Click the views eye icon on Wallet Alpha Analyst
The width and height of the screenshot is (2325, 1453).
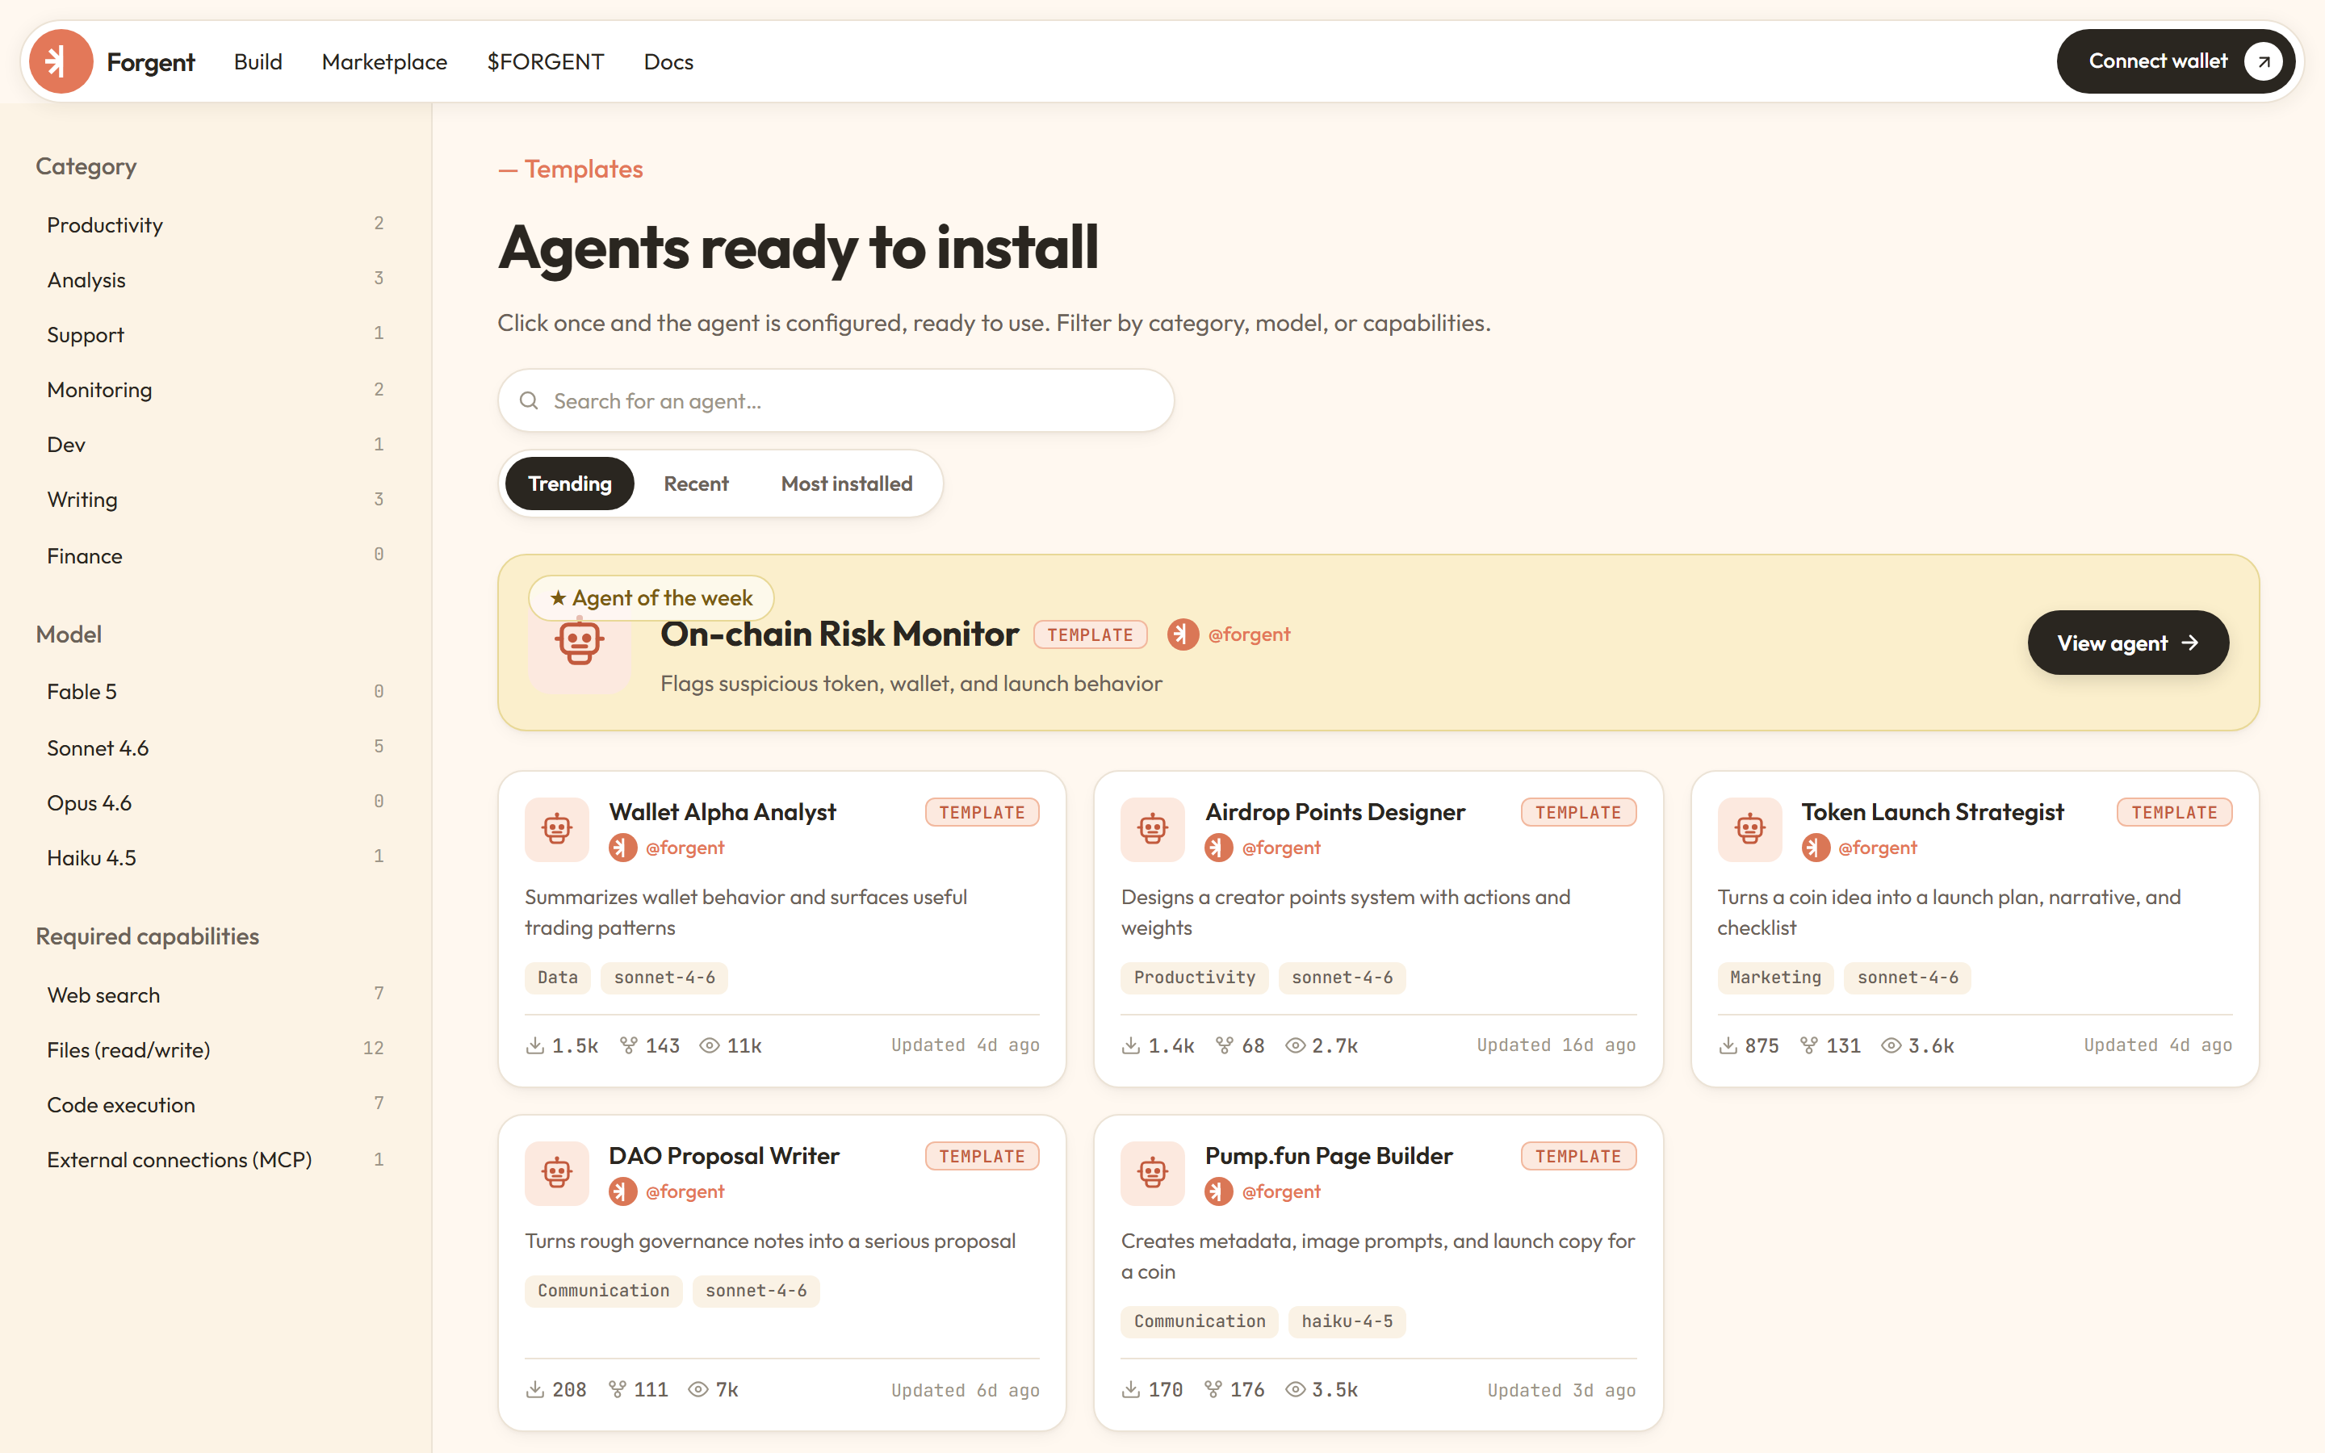(709, 1045)
